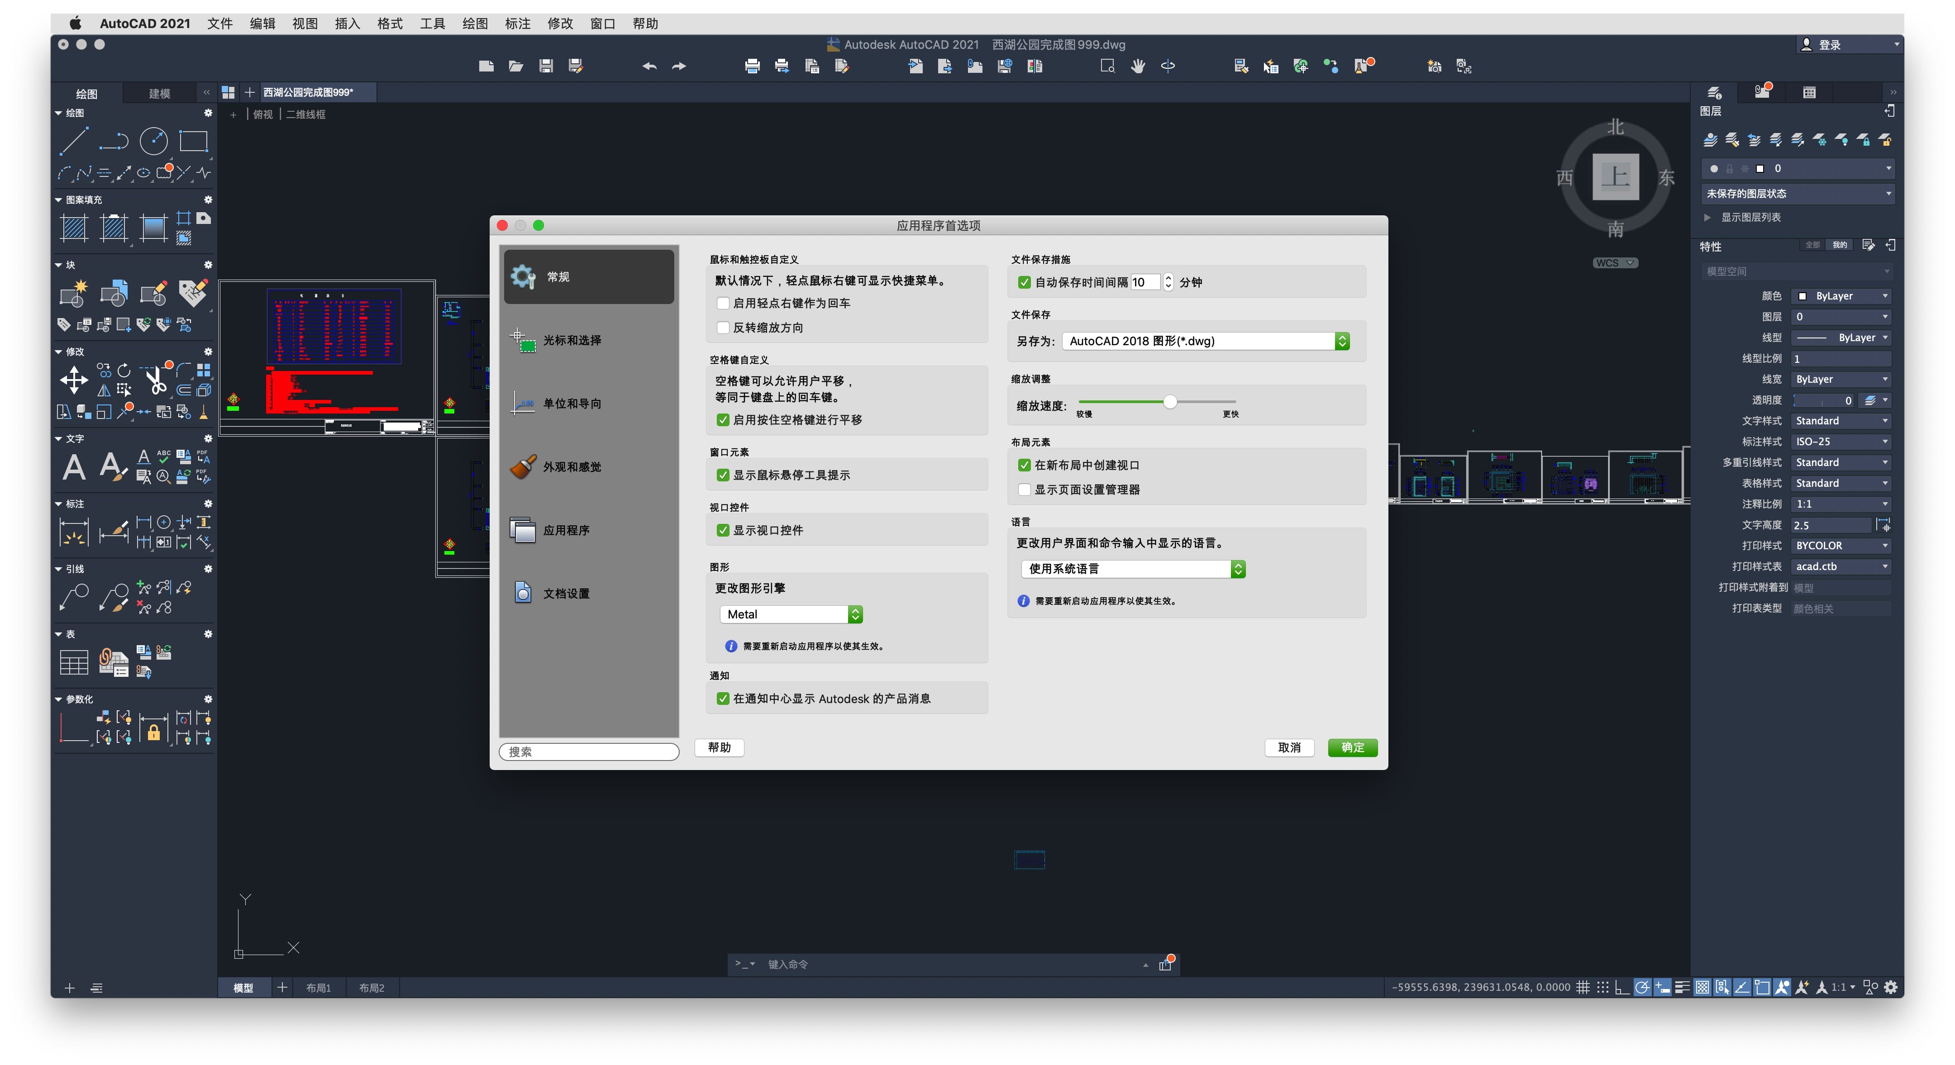Open the Save As format dropdown
Viewport: 1955px width, 1065px height.
(x=1205, y=341)
